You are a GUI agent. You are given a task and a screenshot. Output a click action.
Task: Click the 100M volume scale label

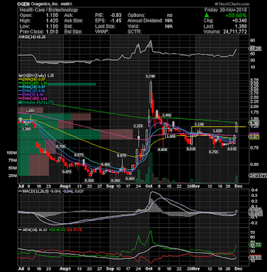point(12,153)
